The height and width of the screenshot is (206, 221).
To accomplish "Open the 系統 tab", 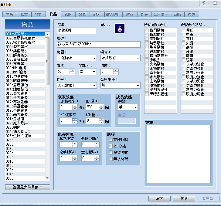I will point(177,15).
